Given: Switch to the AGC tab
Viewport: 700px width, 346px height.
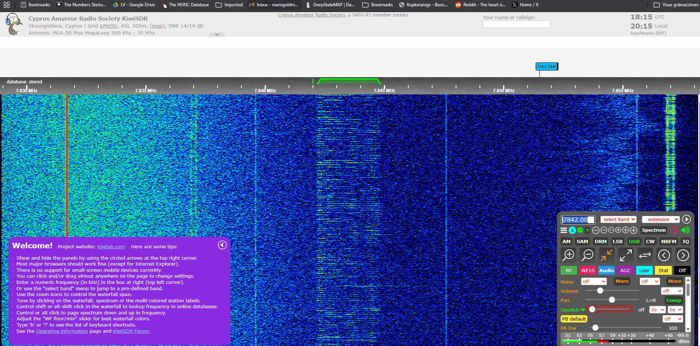Looking at the screenshot, I should 625,271.
